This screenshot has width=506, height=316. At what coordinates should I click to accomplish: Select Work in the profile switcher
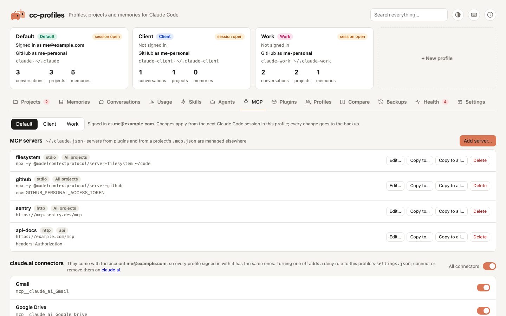pyautogui.click(x=73, y=124)
